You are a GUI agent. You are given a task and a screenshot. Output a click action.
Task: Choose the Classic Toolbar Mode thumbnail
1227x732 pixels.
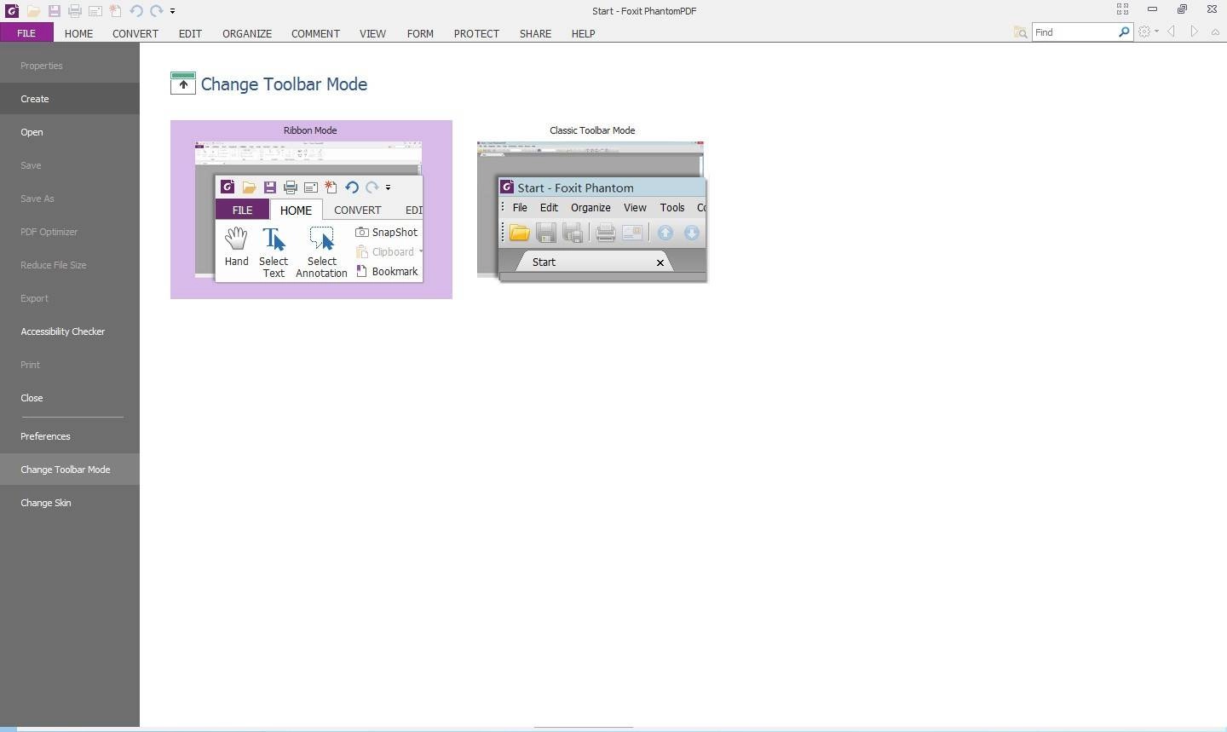pos(592,210)
